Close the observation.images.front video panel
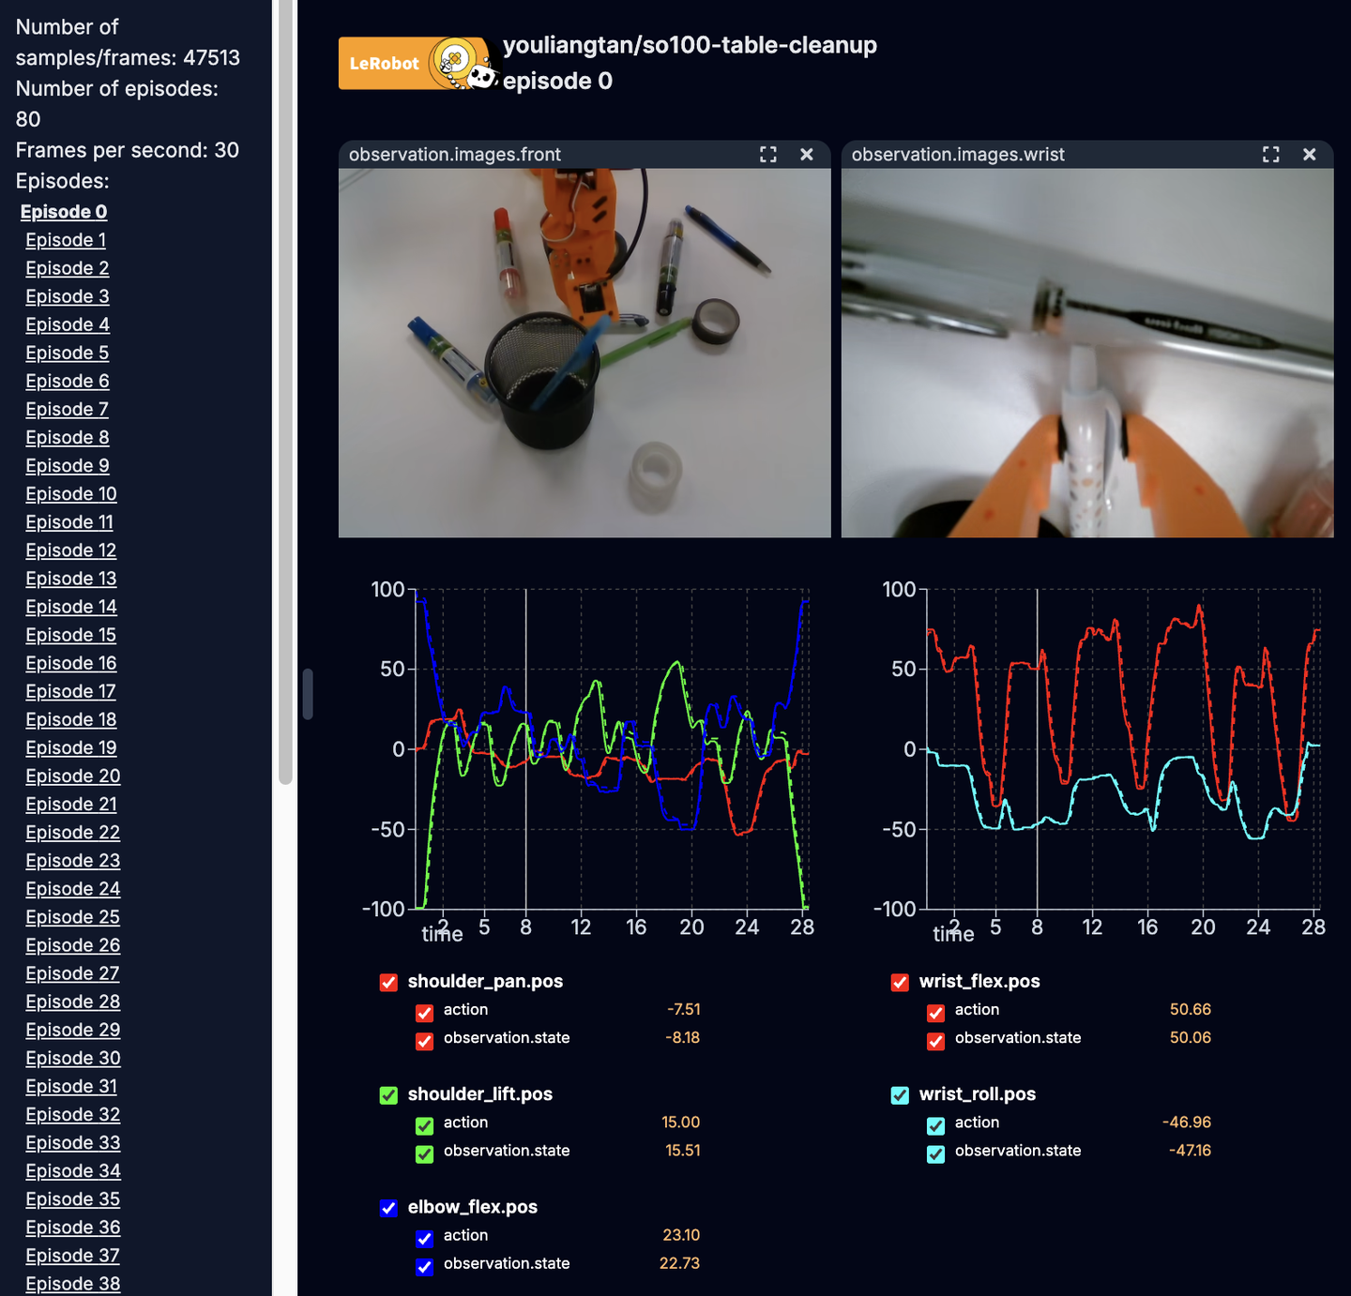The height and width of the screenshot is (1296, 1351). pyautogui.click(x=807, y=154)
